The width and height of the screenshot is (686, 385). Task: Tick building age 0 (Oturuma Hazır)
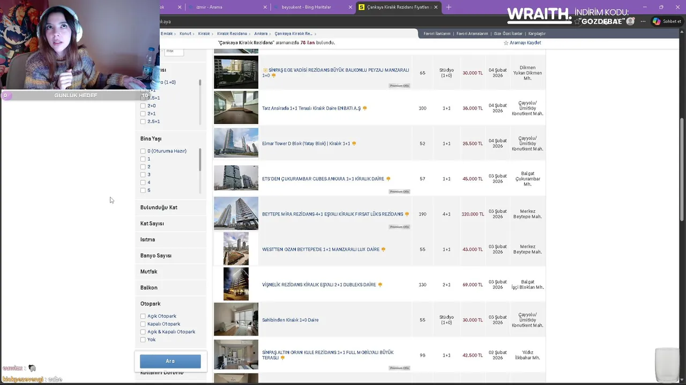point(143,151)
